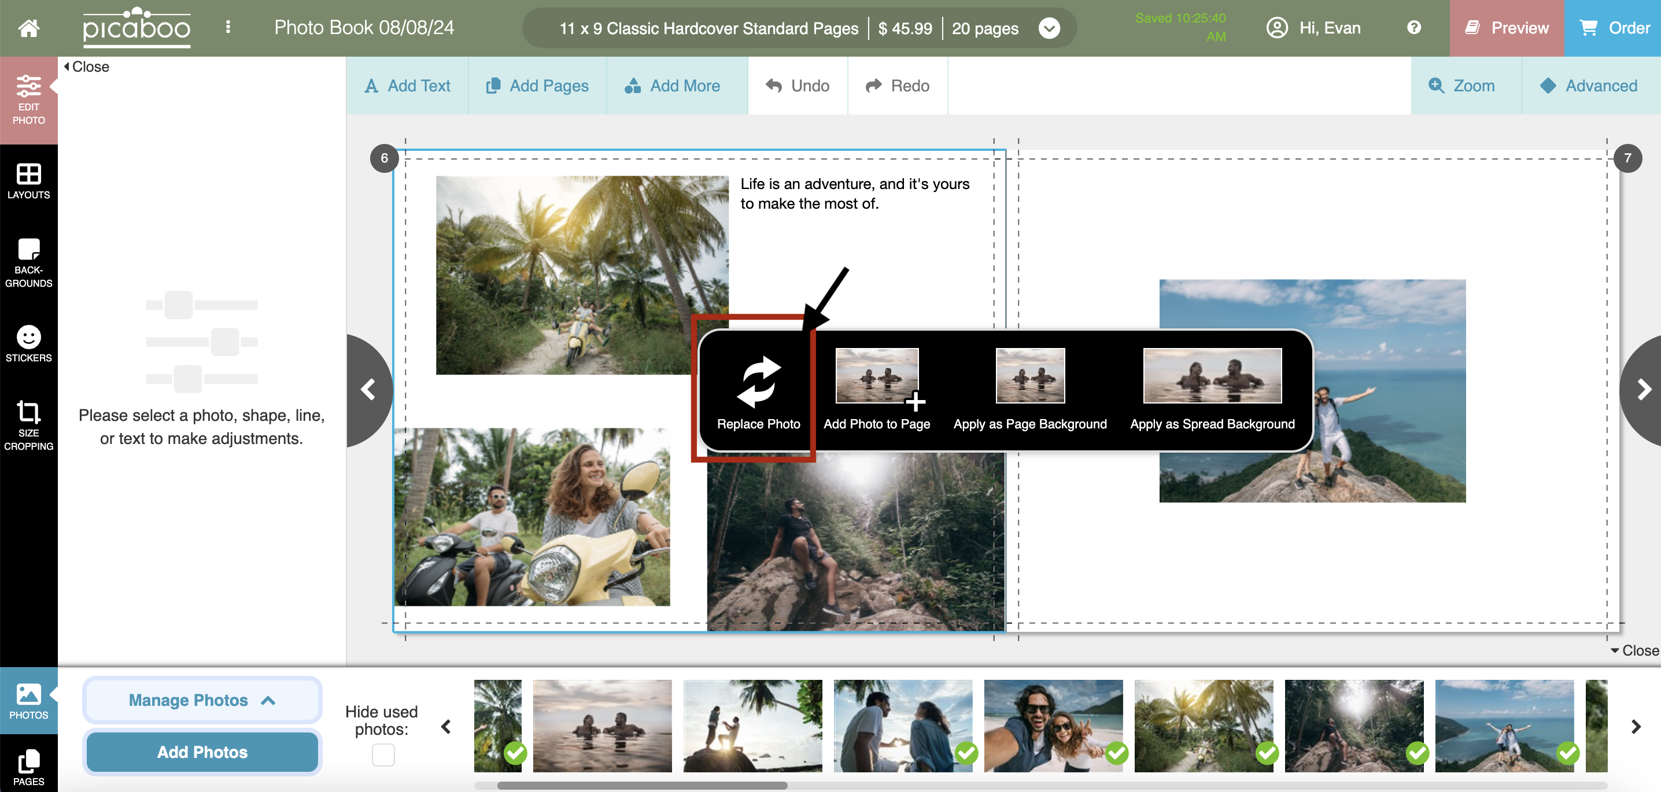Select the proposal silhouette tray thumbnail
Viewport: 1661px width, 792px height.
[x=752, y=726]
